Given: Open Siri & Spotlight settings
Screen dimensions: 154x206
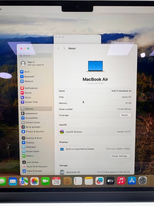Looking at the screenshot, I should click(x=31, y=127).
